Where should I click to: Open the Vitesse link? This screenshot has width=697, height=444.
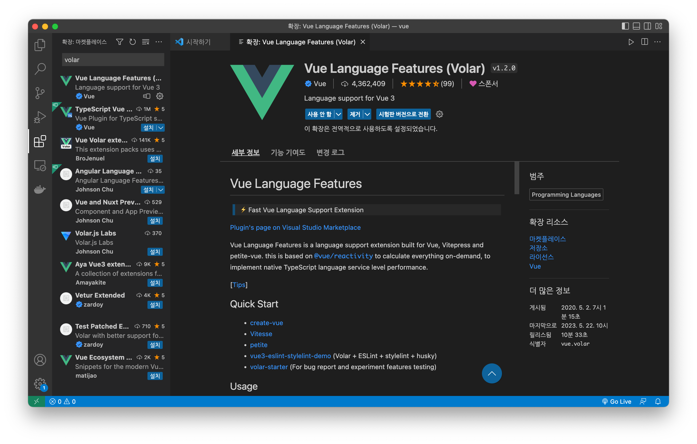tap(261, 334)
